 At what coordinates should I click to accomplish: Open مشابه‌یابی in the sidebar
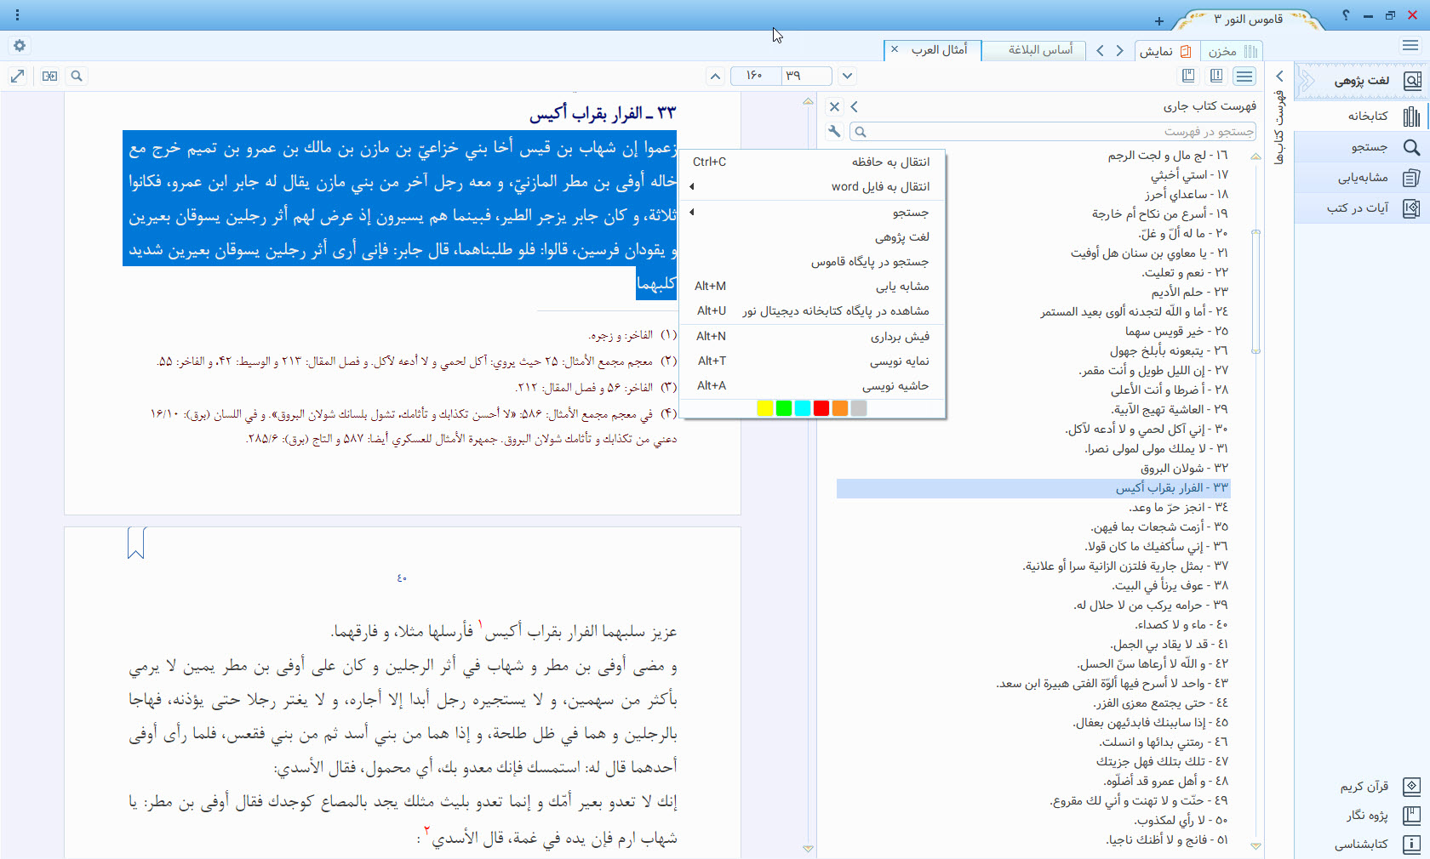pyautogui.click(x=1362, y=178)
